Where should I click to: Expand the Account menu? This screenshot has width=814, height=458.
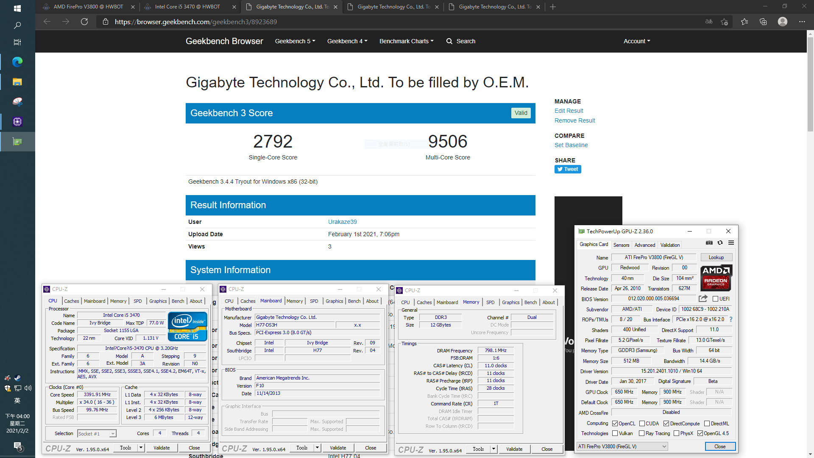click(x=637, y=41)
